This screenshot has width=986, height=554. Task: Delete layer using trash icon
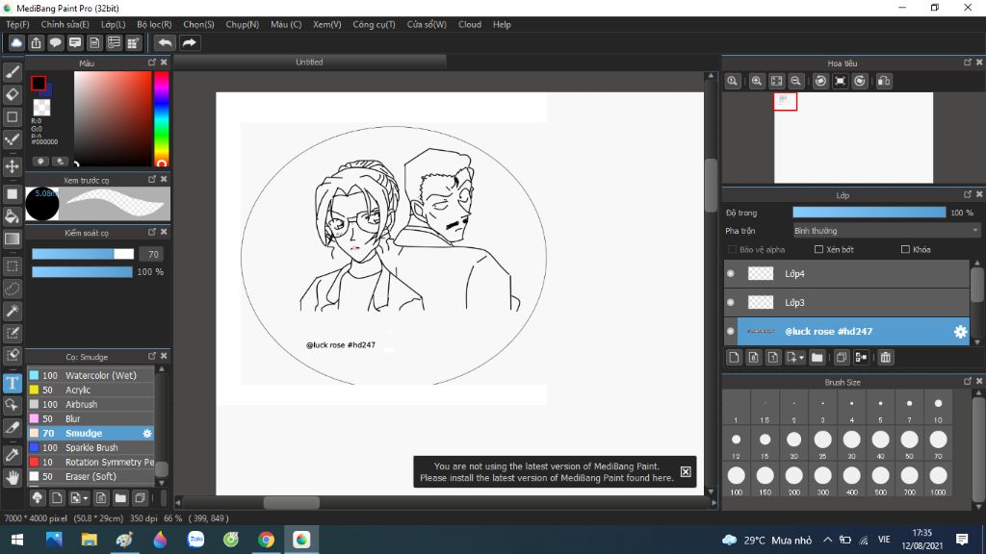coord(886,358)
